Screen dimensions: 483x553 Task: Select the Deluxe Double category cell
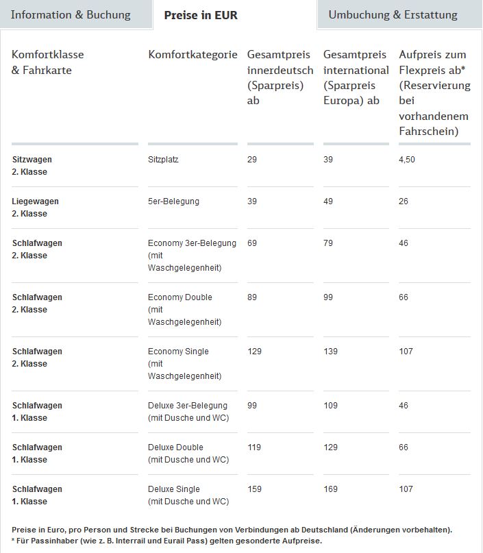click(x=188, y=453)
